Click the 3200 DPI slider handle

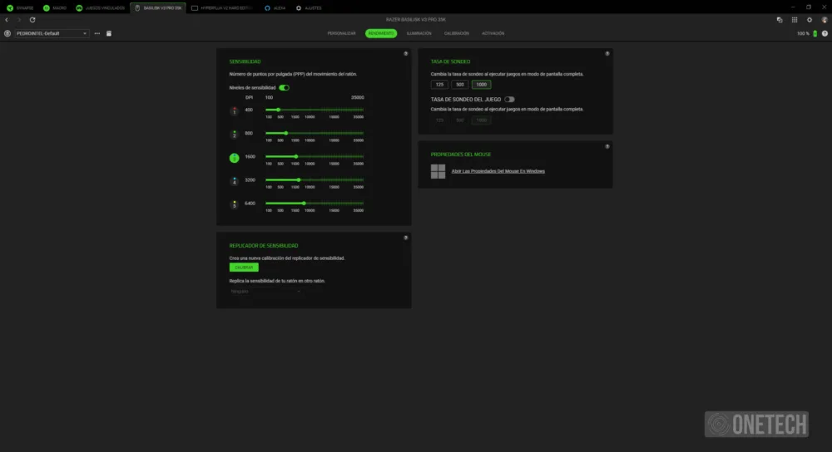pyautogui.click(x=300, y=179)
